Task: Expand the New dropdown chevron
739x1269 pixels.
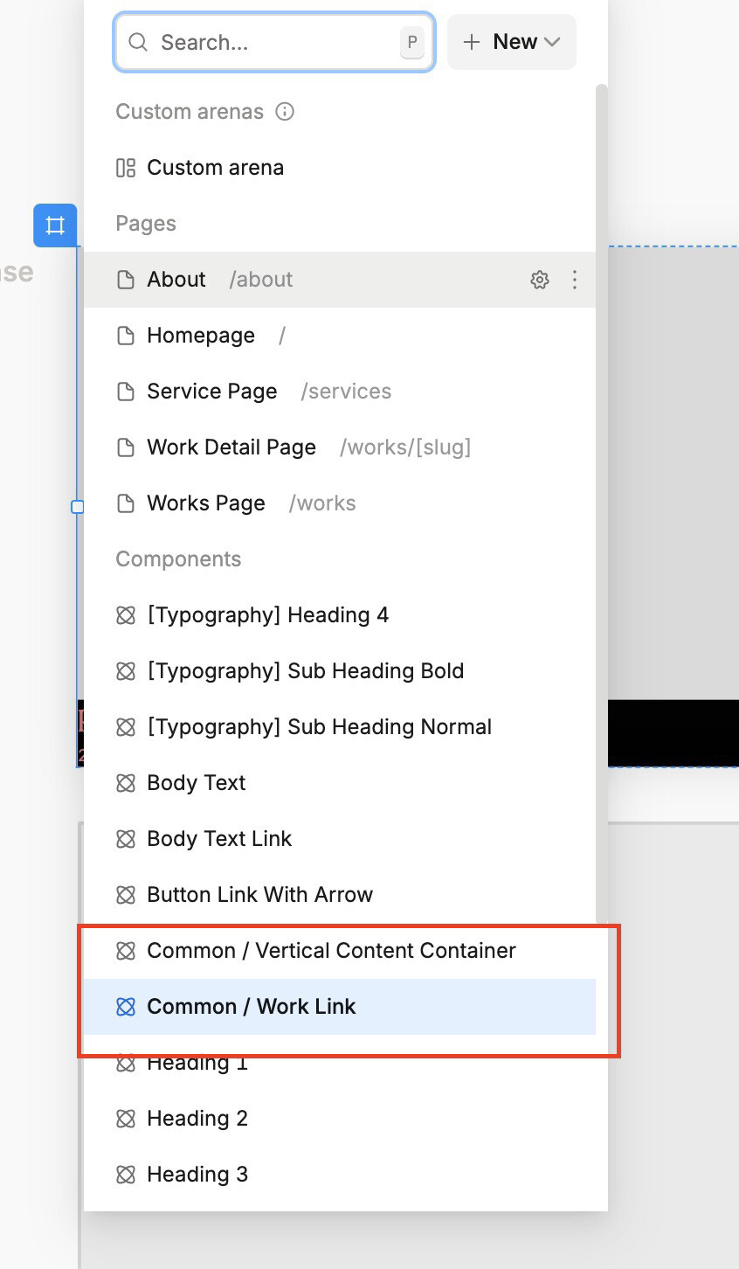Action: [x=551, y=42]
